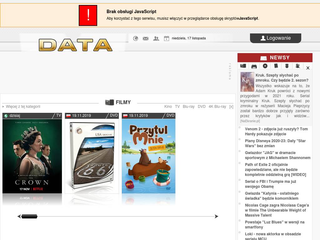The width and height of the screenshot is (320, 240).
Task: Expand 'Więcej z tej kategorii' link
Action: point(23,107)
